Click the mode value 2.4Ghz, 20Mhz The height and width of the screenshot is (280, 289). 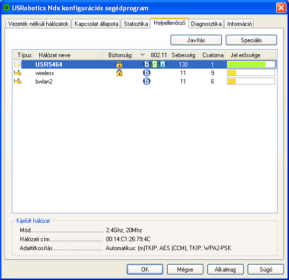click(124, 230)
